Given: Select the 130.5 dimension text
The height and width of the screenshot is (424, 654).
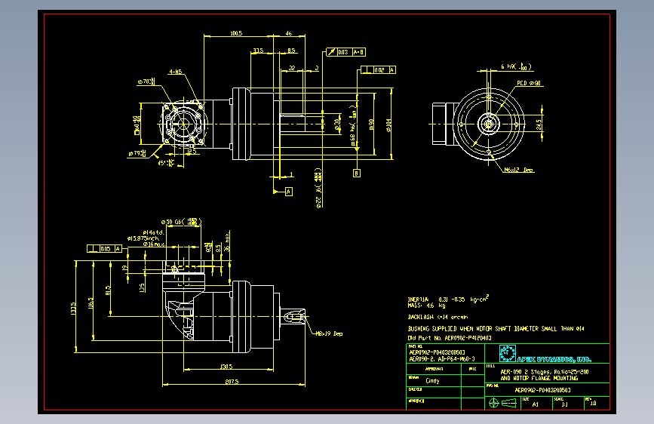Looking at the screenshot, I should 226,367.
